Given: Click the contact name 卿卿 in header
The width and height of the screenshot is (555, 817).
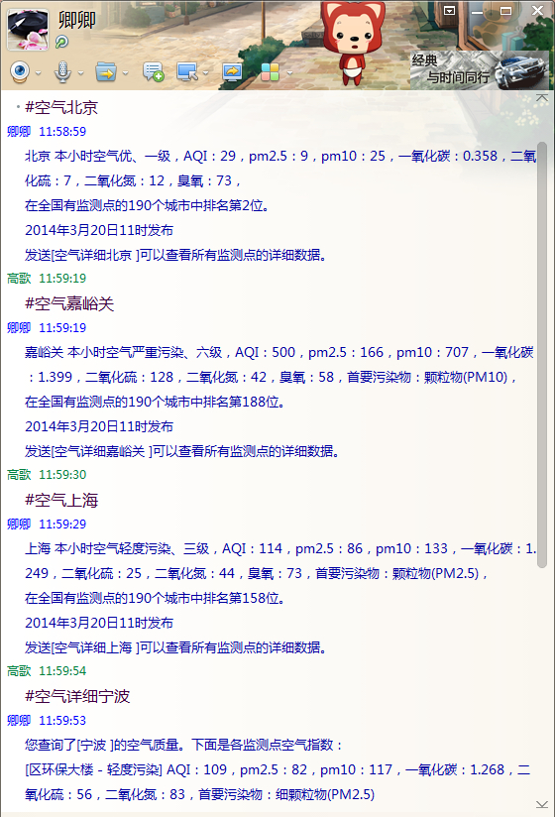Looking at the screenshot, I should 77,20.
